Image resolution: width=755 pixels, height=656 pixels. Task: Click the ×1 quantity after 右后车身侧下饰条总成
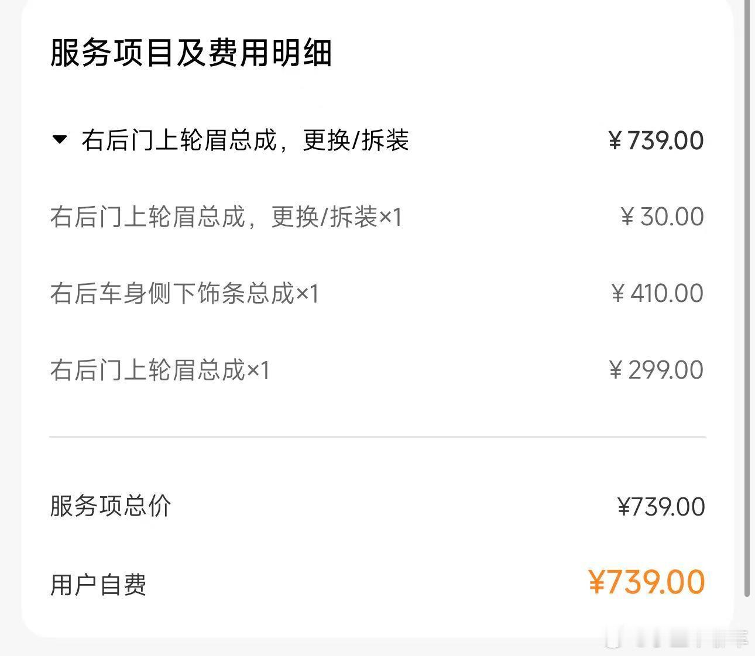tap(307, 294)
